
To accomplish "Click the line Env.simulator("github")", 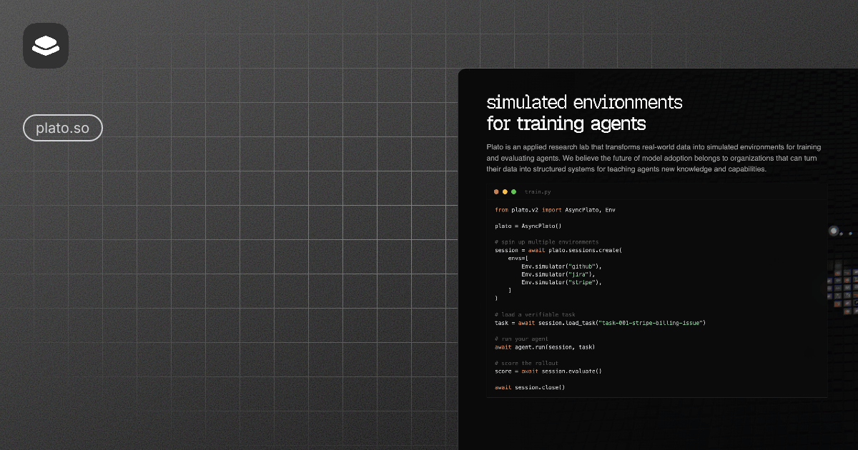I will [x=561, y=266].
